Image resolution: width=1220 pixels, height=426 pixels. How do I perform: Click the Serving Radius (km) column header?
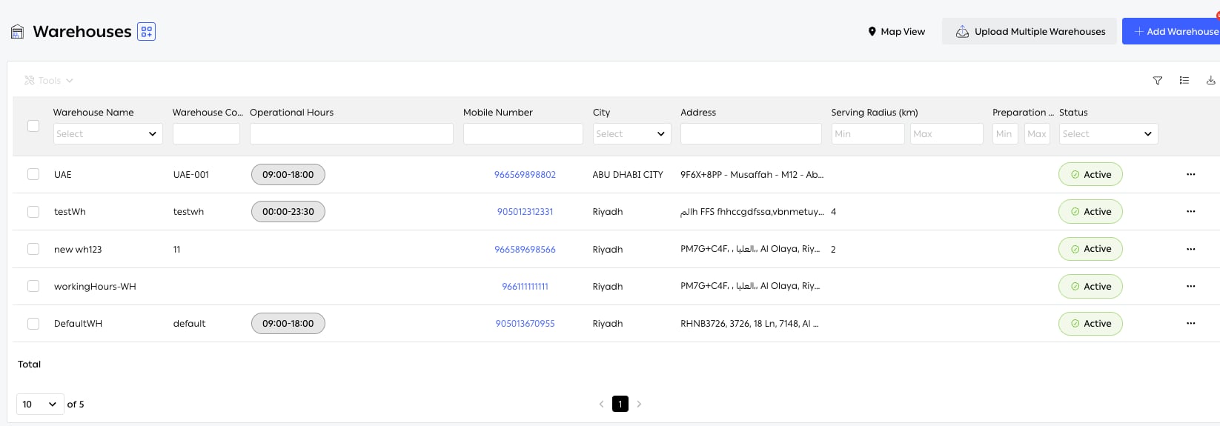click(875, 113)
